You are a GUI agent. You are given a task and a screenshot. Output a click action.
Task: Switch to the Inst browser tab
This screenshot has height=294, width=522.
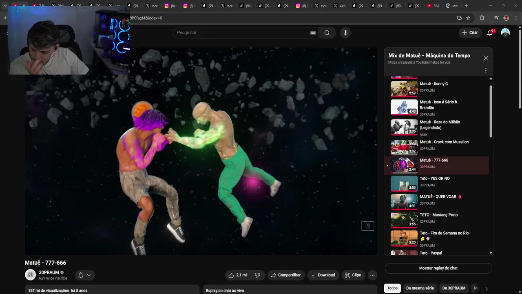point(452,6)
